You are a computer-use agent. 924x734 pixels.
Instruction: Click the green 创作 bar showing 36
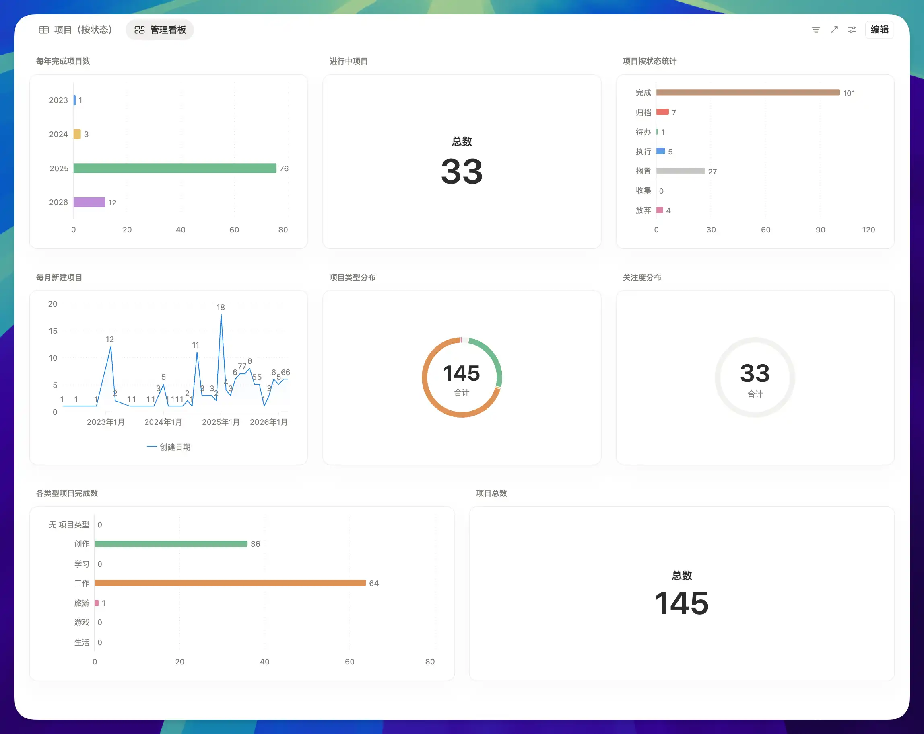[171, 543]
